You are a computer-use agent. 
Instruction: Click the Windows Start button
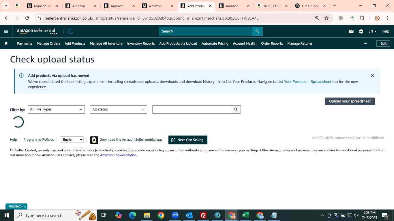pyautogui.click(x=7, y=215)
